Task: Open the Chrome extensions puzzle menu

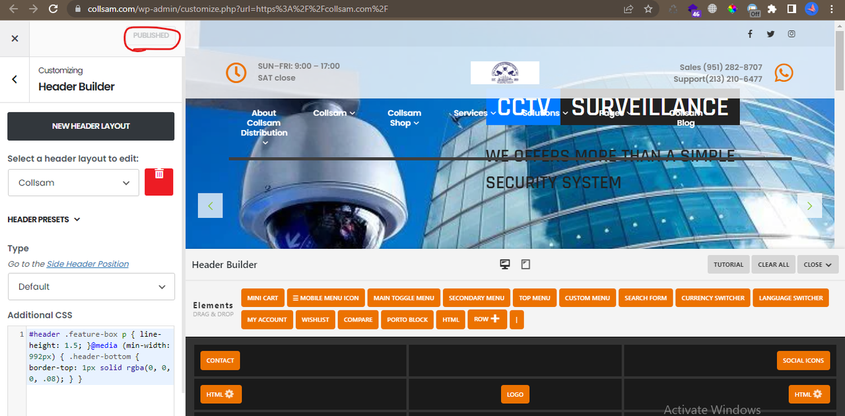Action: click(x=772, y=9)
